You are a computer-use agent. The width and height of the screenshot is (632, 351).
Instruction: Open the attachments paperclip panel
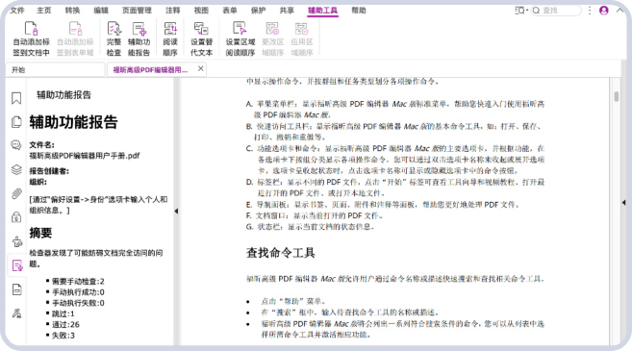click(16, 194)
